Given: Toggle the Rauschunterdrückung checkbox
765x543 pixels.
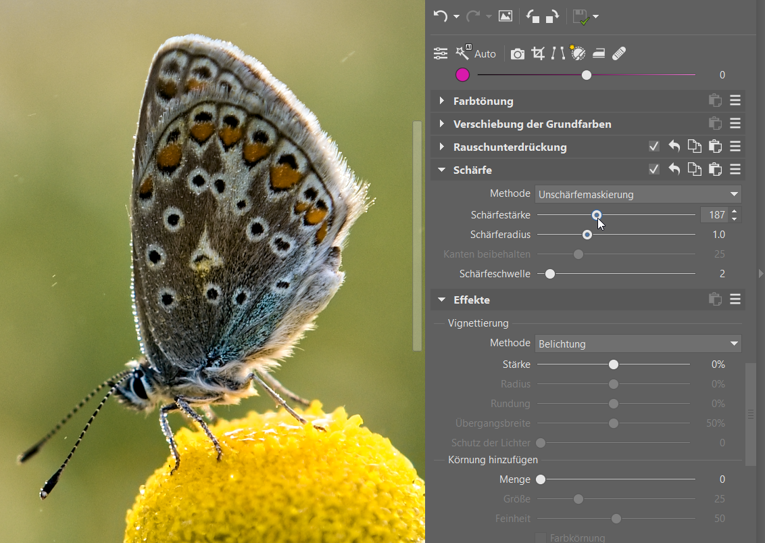Looking at the screenshot, I should tap(653, 147).
